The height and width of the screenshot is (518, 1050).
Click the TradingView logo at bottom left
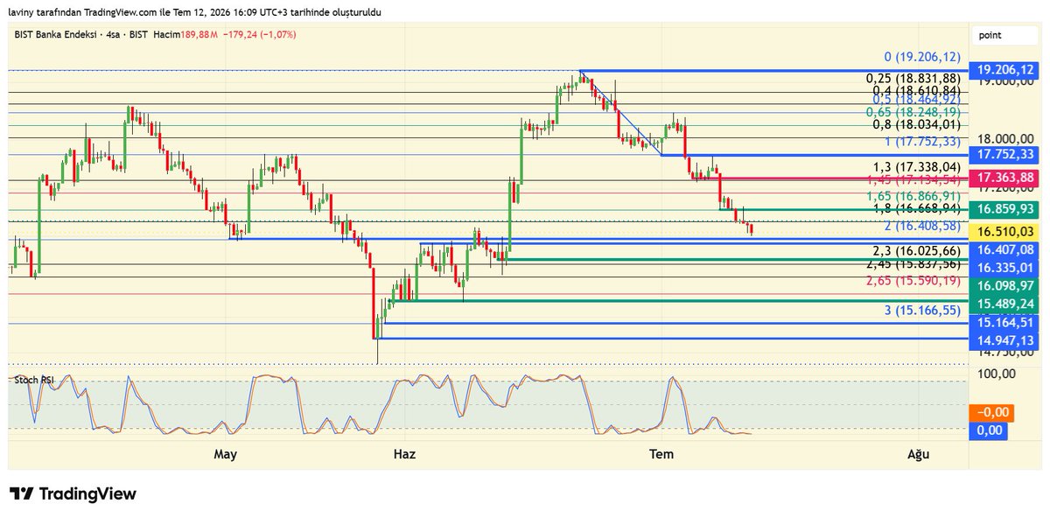pos(73,493)
